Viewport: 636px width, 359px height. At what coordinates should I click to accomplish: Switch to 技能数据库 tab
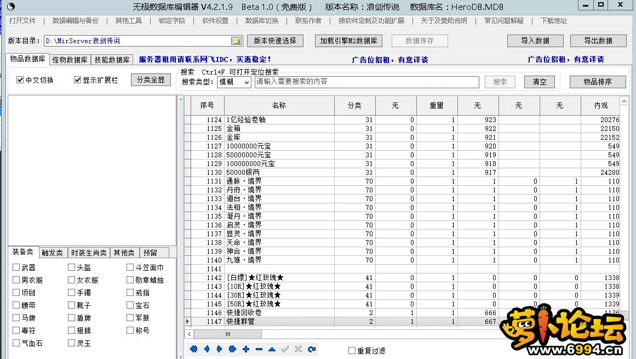112,60
